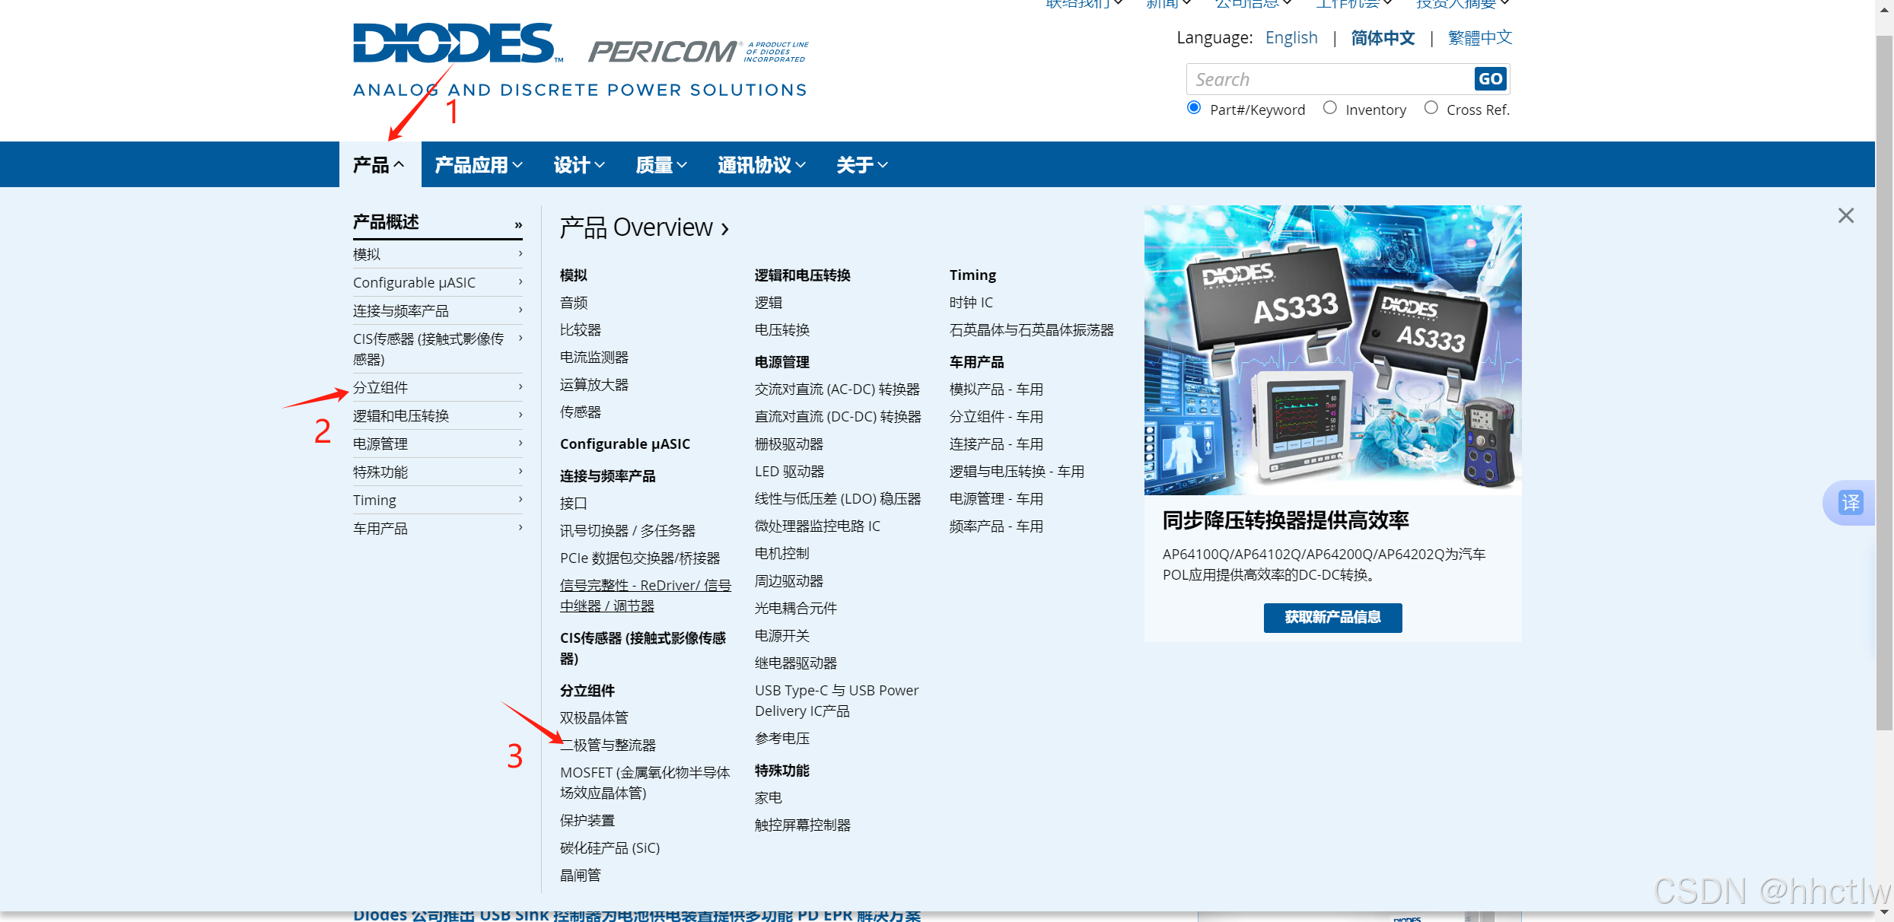Open the 分立组件 - 车用 link

tap(997, 417)
